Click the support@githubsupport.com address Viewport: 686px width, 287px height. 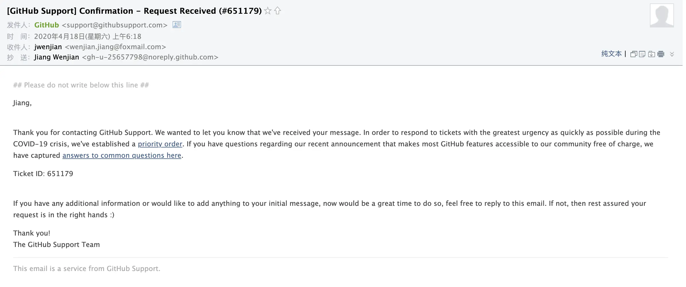coord(115,25)
